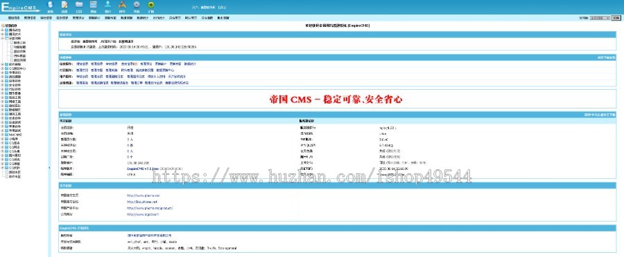This screenshot has height=257, width=624.
Task: Open 后台首页 in the secondary menu bar
Action: tap(175, 18)
